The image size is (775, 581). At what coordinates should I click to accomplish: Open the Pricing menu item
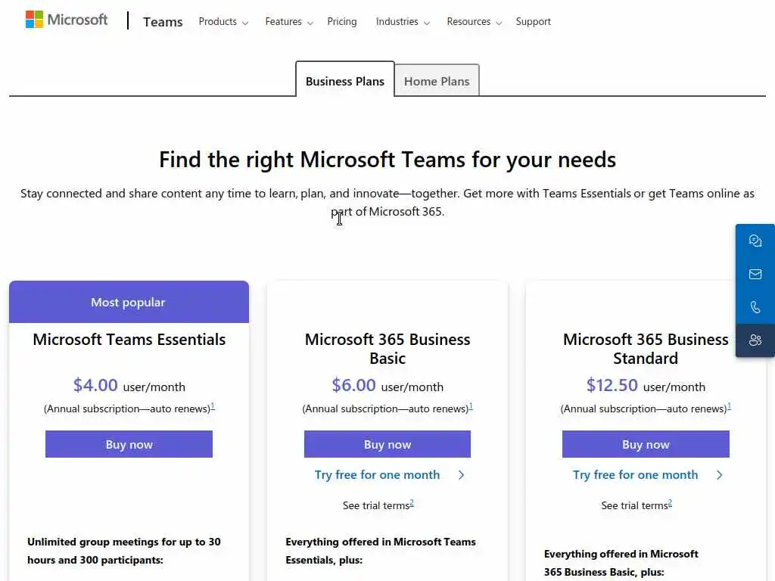pyautogui.click(x=342, y=22)
